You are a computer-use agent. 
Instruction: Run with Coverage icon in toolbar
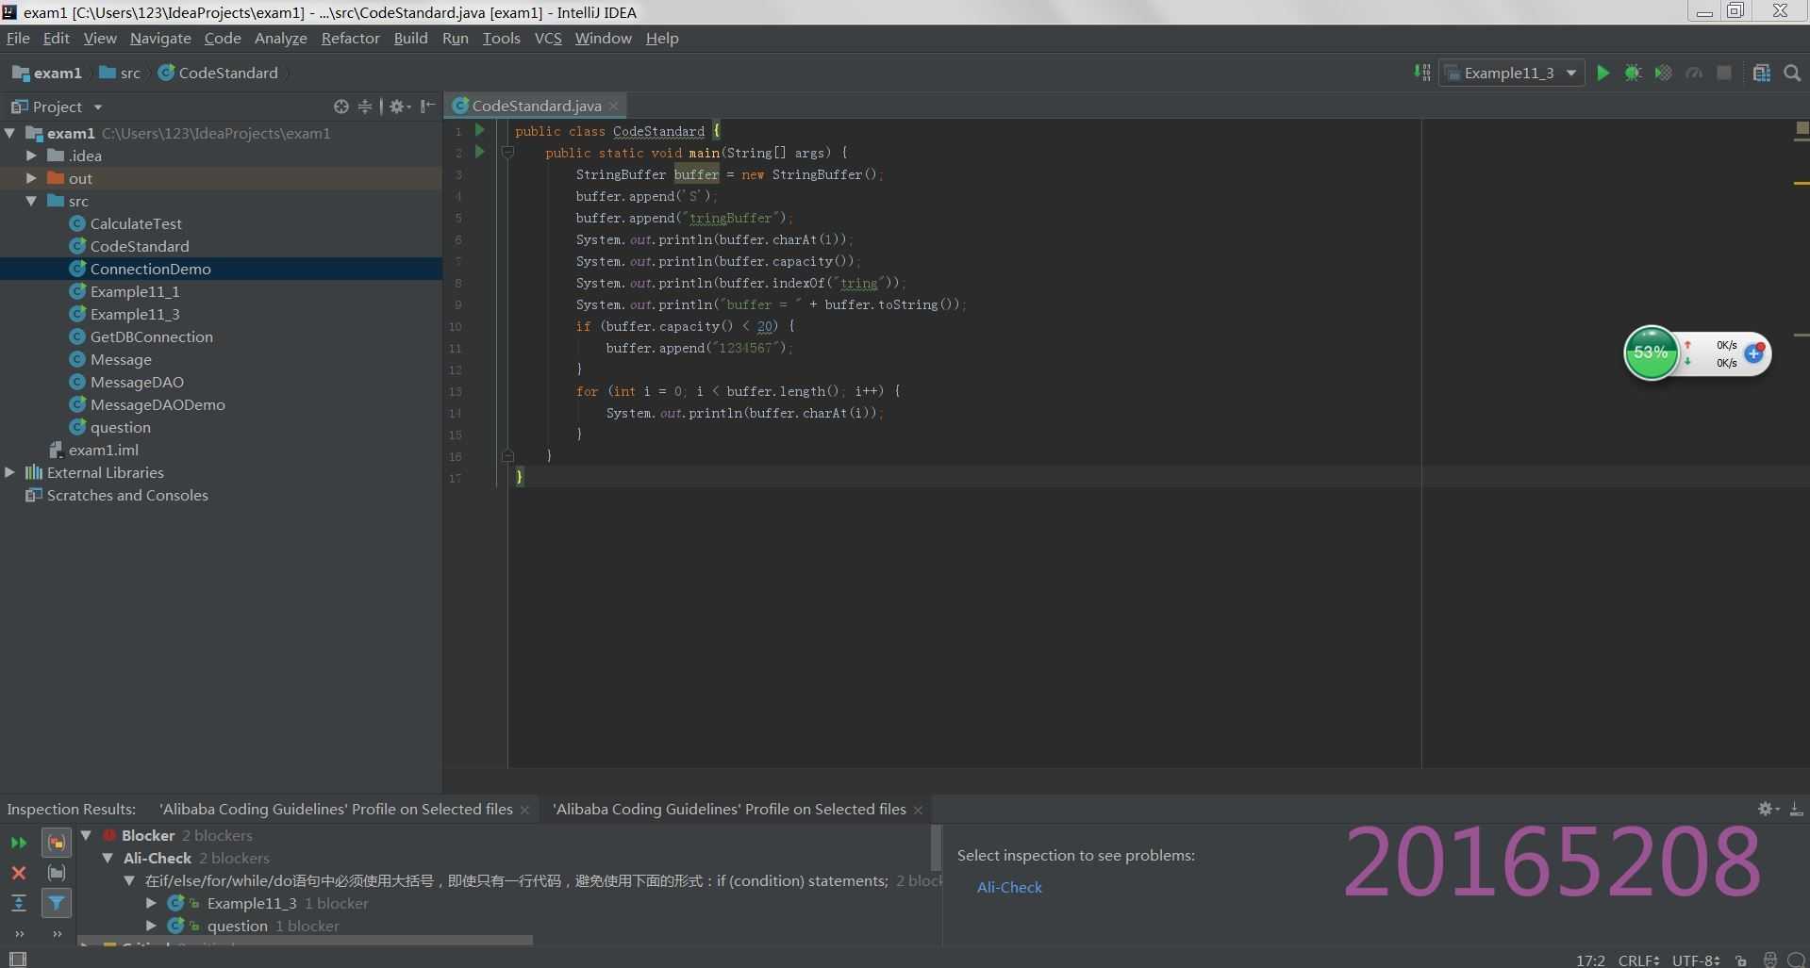point(1663,73)
